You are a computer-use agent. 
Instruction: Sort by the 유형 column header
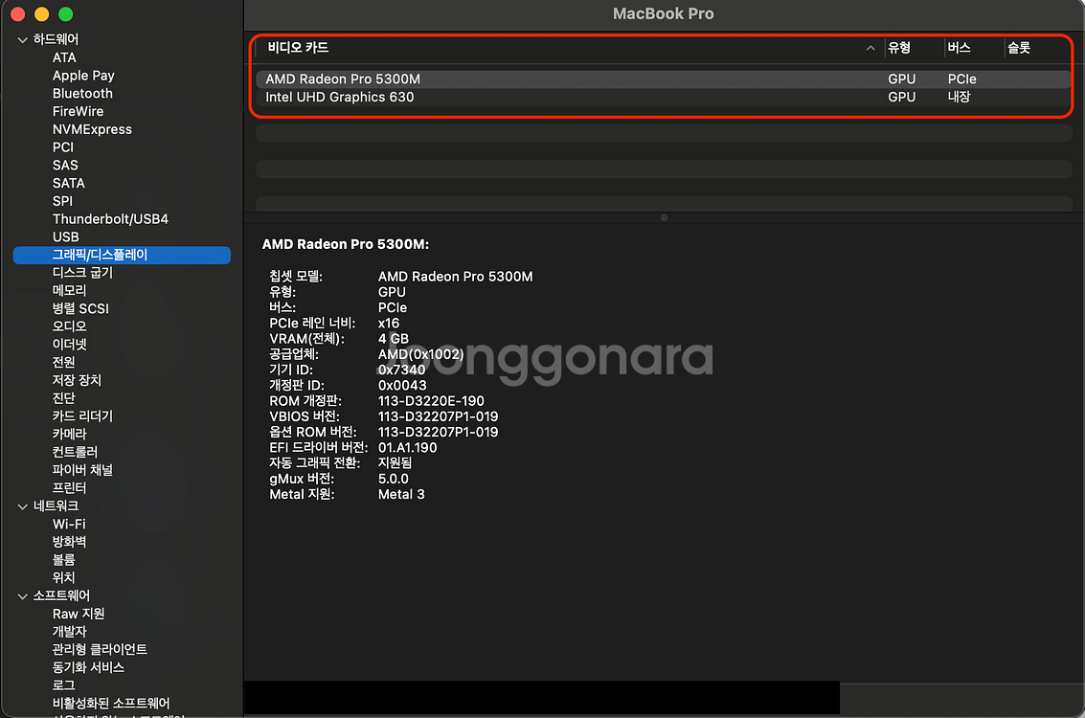click(x=899, y=48)
